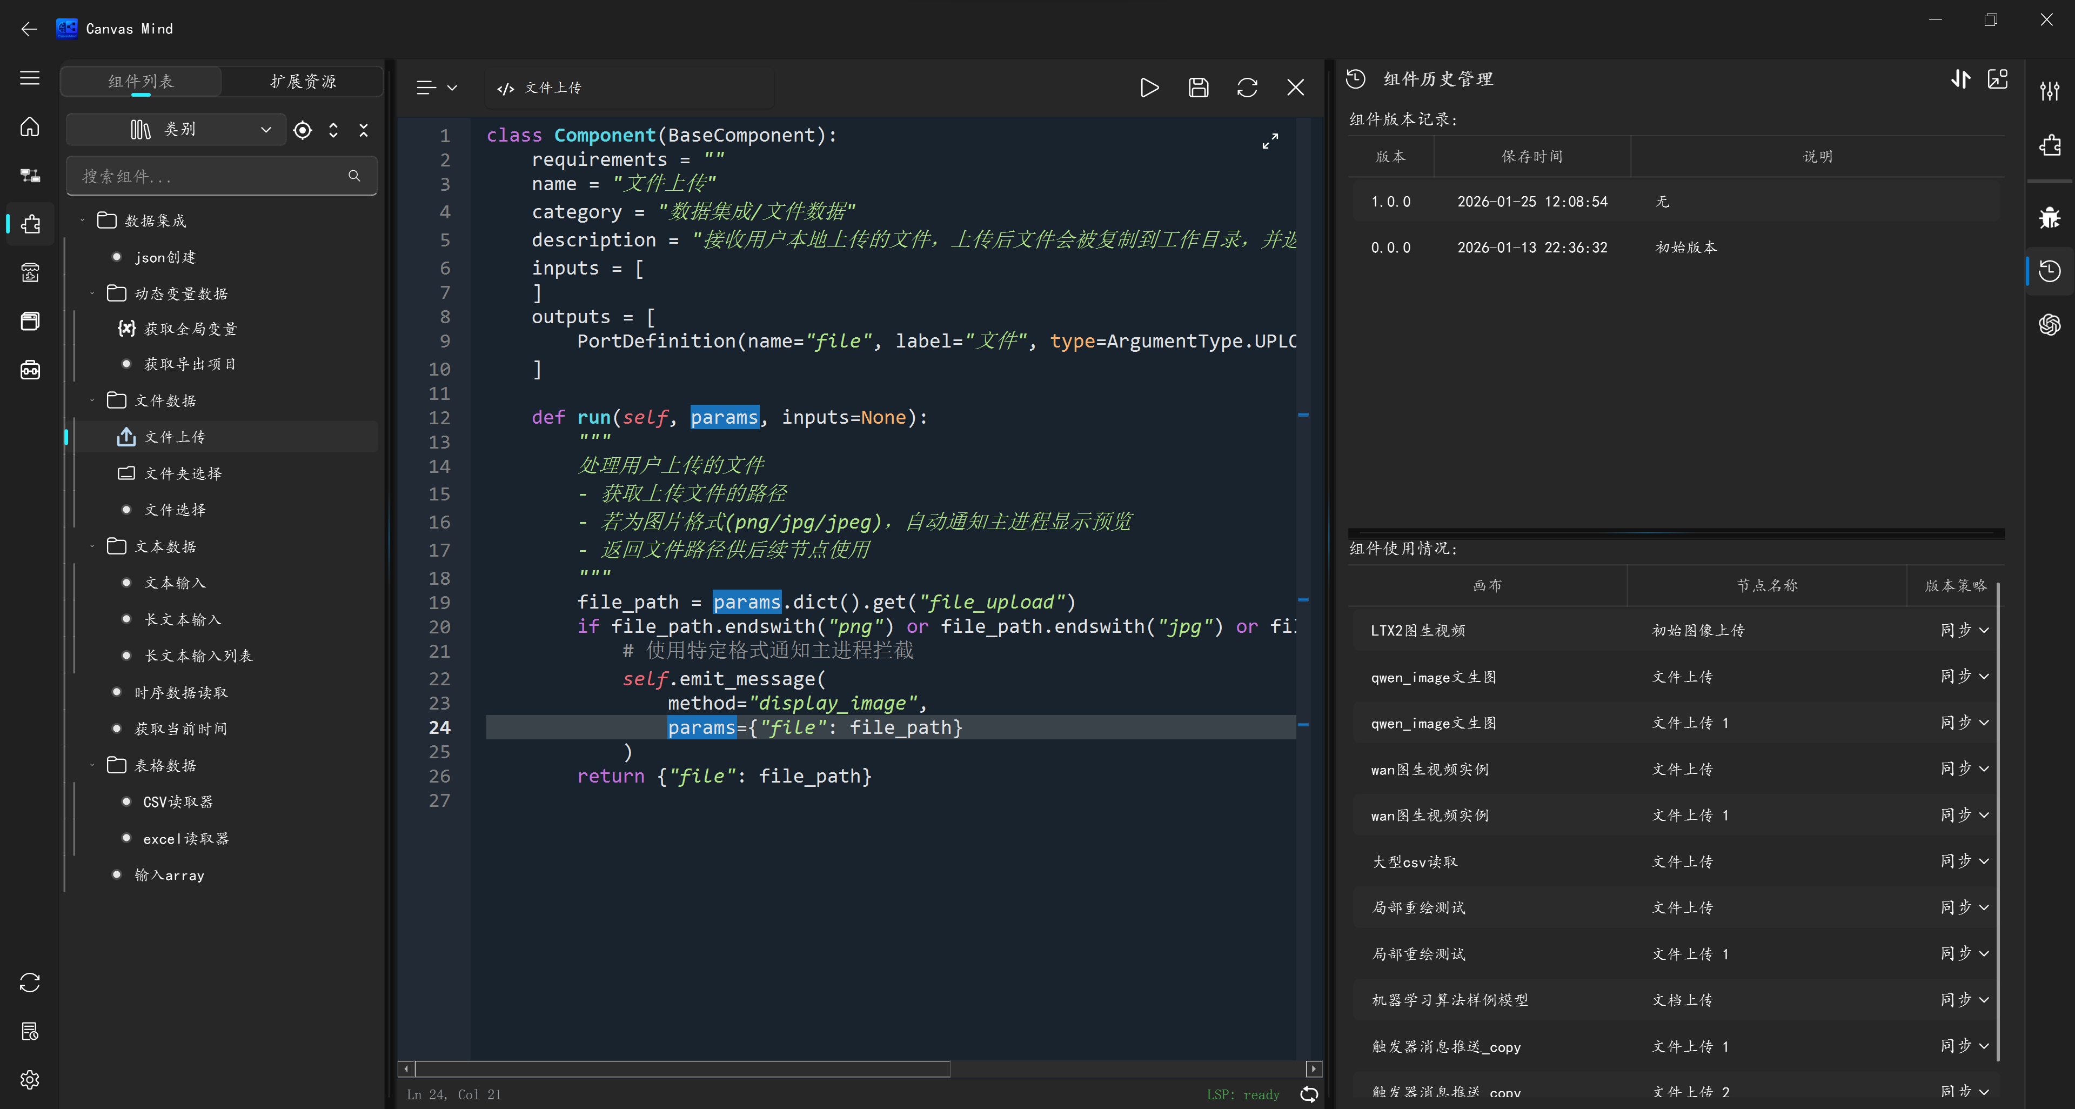Reload the component code
Screen dimensions: 2075x1109
click(x=1247, y=87)
